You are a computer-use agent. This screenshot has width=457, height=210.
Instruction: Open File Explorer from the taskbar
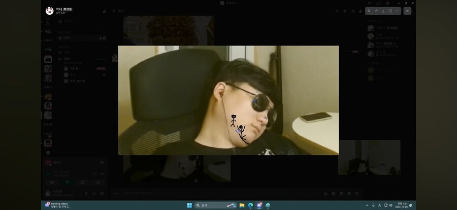click(242, 205)
